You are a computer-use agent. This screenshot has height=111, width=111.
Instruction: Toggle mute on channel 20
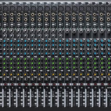(x=89, y=84)
